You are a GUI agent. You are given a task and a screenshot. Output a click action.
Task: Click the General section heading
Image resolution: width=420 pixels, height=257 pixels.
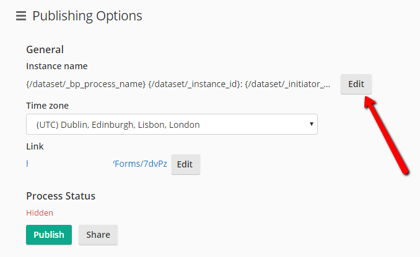pos(45,49)
